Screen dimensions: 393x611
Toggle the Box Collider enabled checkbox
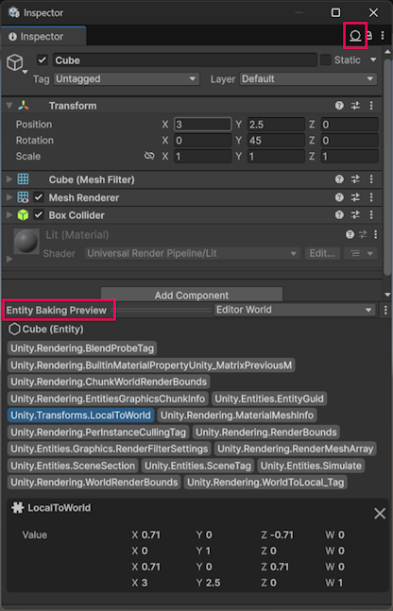click(x=38, y=215)
